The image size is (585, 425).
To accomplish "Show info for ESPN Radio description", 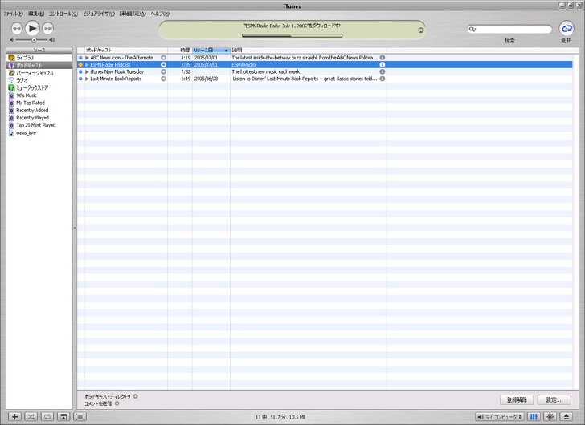I will click(382, 65).
